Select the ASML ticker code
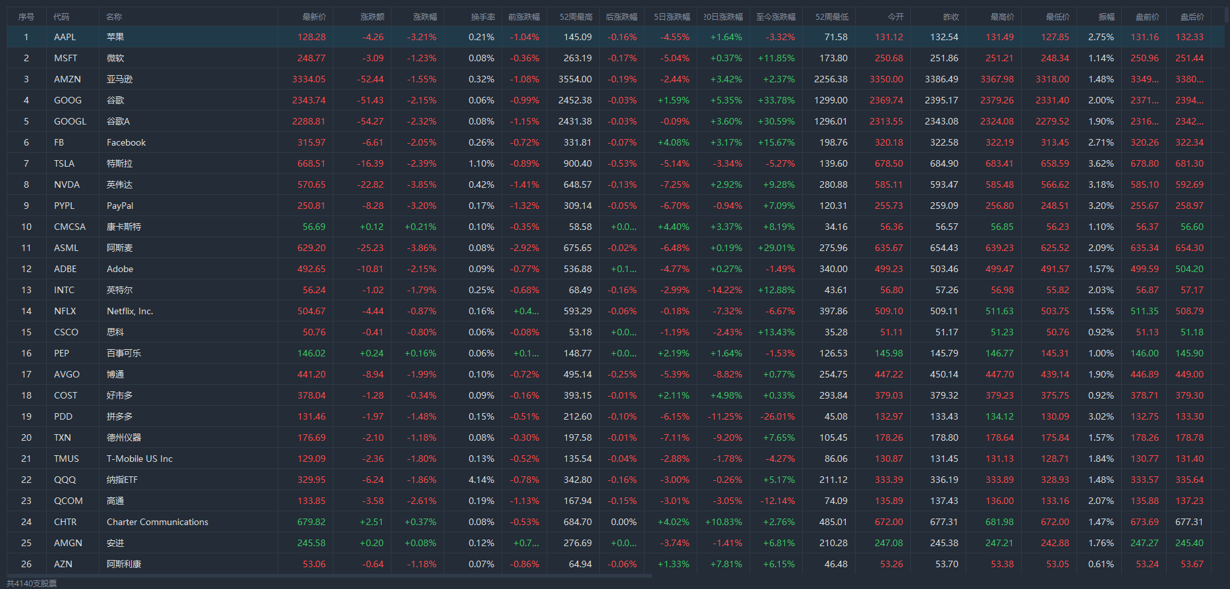Image resolution: width=1230 pixels, height=589 pixels. click(x=66, y=248)
